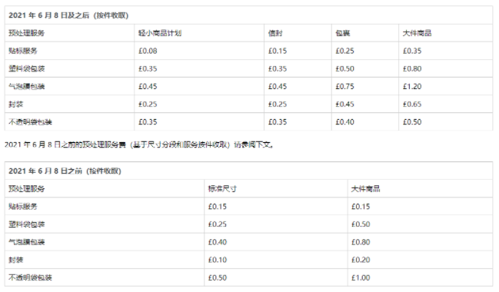Click the £1.00 opaque bag price
499x292 pixels.
tap(361, 278)
